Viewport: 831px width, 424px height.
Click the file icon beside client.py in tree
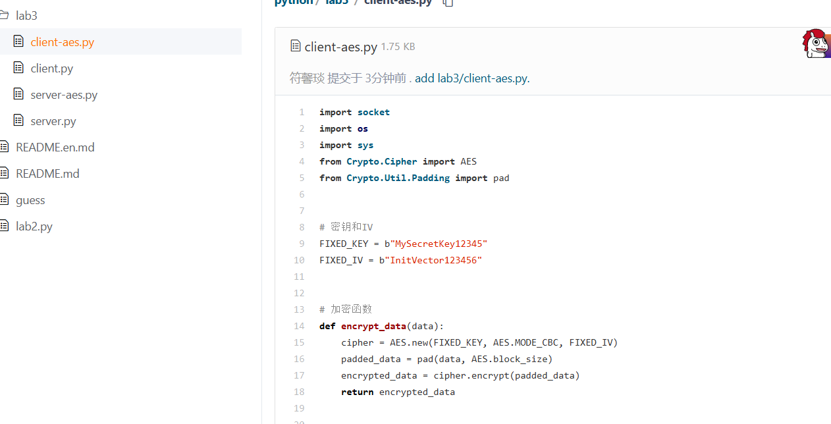coord(18,68)
